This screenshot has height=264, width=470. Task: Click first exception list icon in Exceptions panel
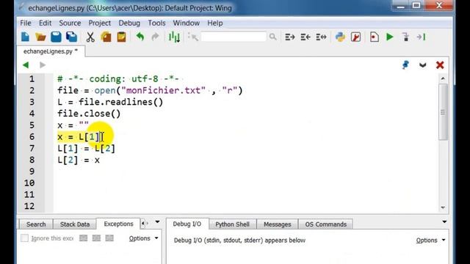tap(83, 238)
